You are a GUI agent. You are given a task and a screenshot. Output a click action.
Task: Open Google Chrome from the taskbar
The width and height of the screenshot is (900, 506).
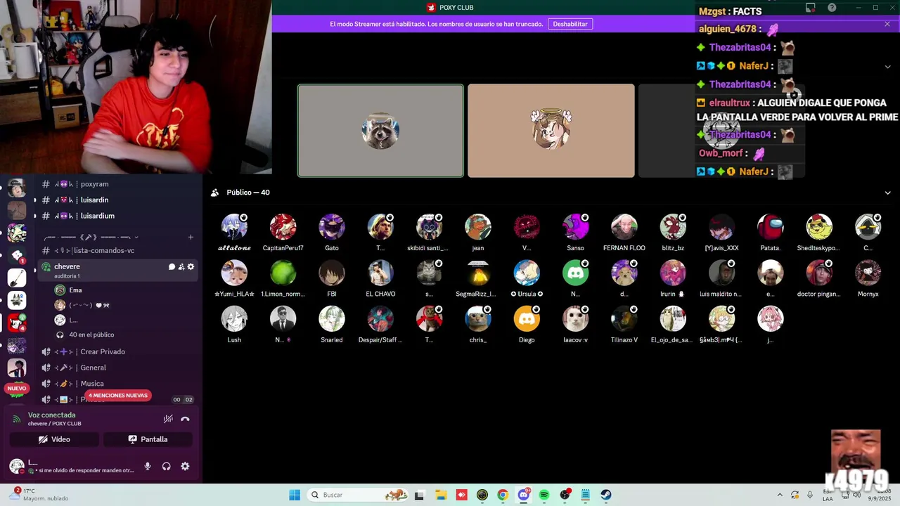tap(502, 495)
